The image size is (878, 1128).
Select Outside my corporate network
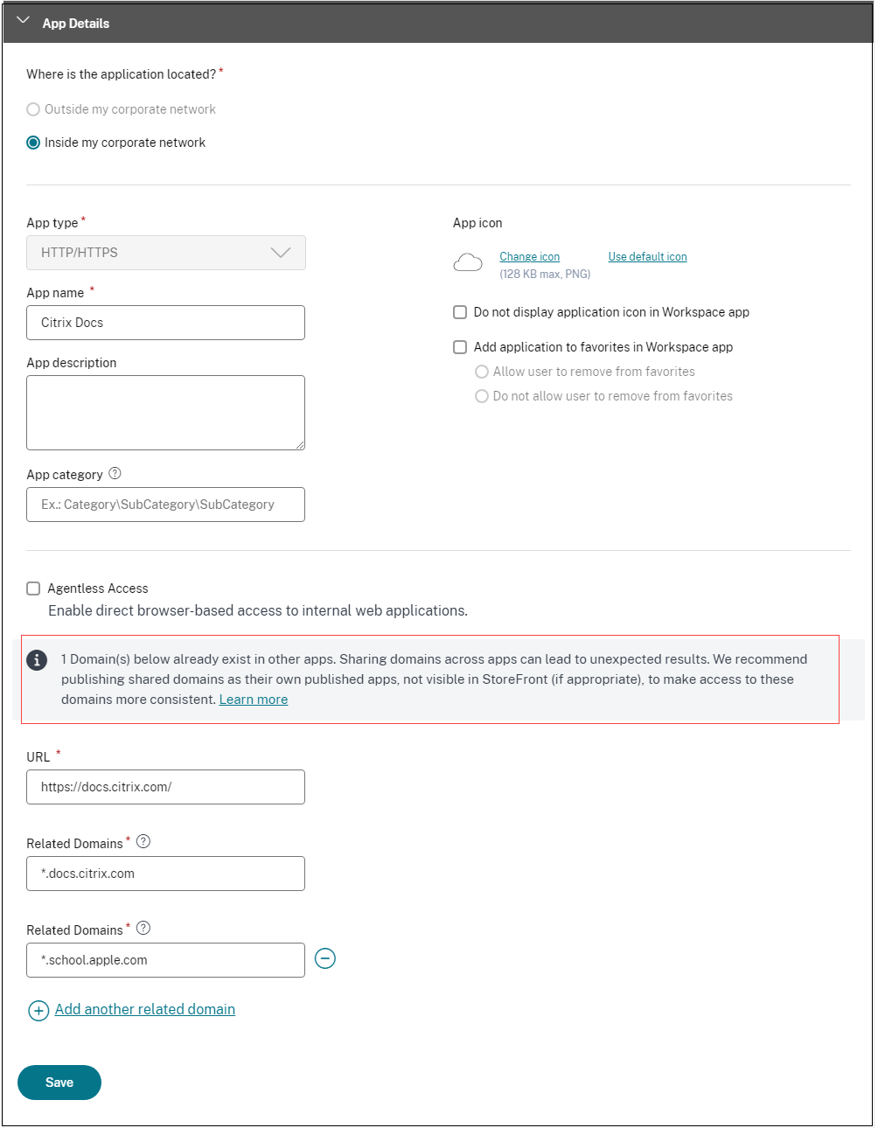coord(33,109)
